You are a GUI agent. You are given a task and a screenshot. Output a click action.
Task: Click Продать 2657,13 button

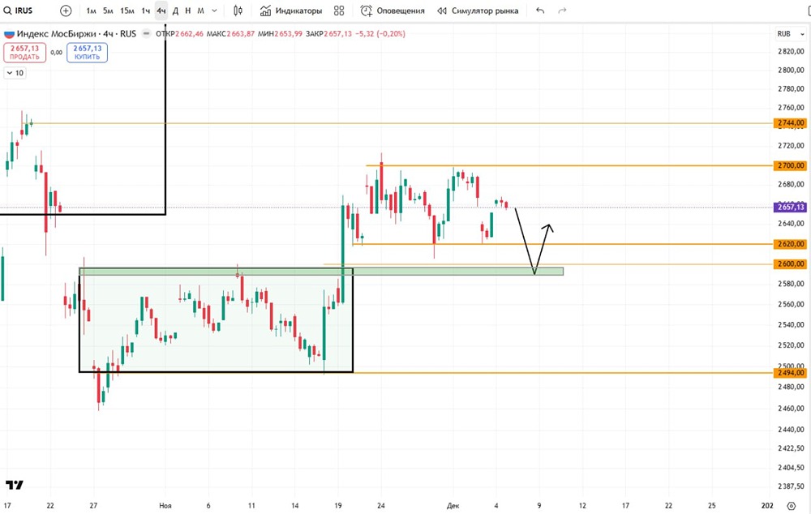click(x=25, y=52)
